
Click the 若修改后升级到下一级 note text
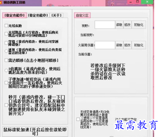(108, 72)
